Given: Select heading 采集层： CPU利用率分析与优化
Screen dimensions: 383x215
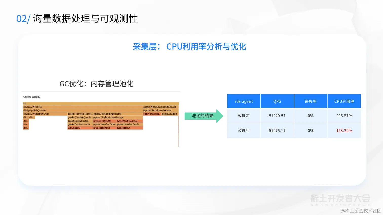Looking at the screenshot, I should pyautogui.click(x=189, y=46).
